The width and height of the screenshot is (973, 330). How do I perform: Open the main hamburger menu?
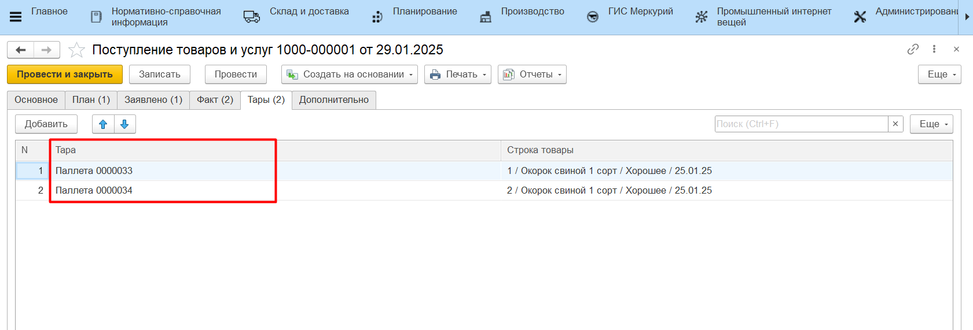[16, 17]
